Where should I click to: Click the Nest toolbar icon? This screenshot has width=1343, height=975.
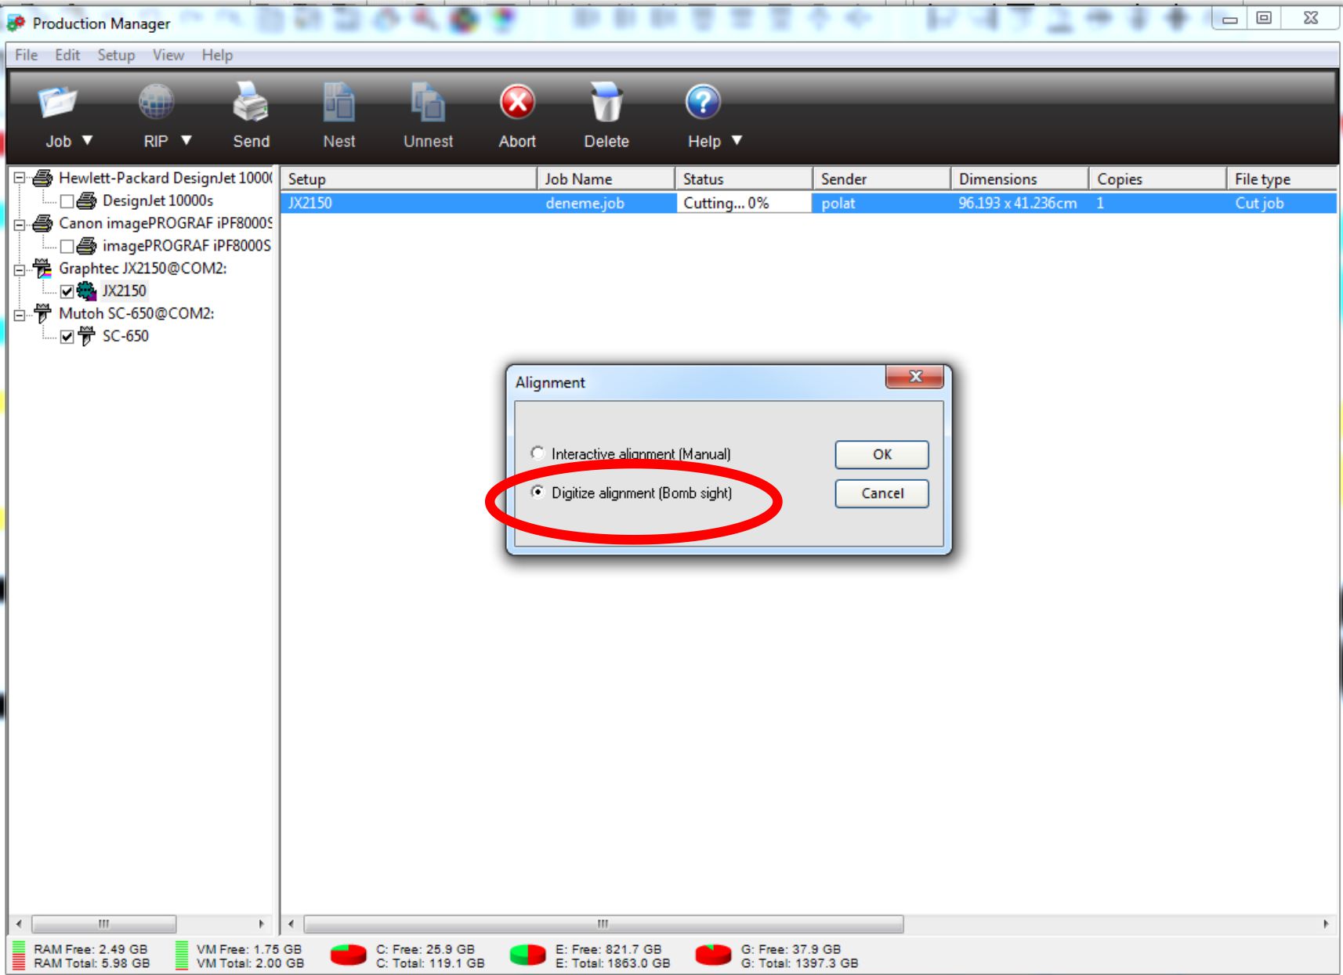[338, 103]
